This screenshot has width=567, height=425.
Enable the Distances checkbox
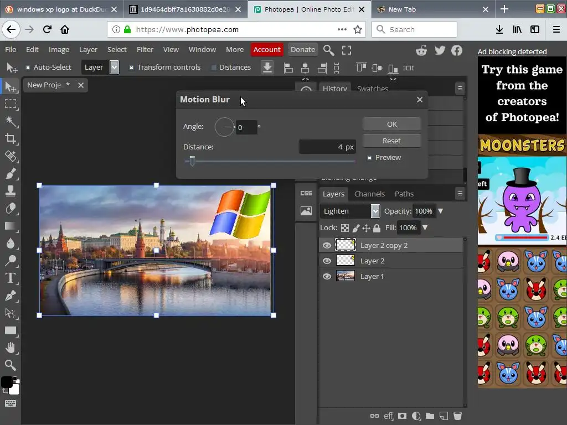(x=214, y=68)
